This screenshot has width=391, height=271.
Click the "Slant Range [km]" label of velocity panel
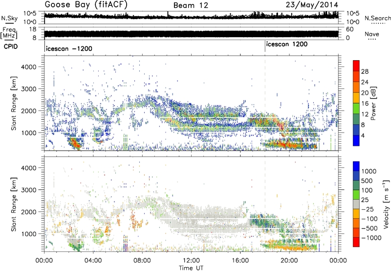point(14,204)
